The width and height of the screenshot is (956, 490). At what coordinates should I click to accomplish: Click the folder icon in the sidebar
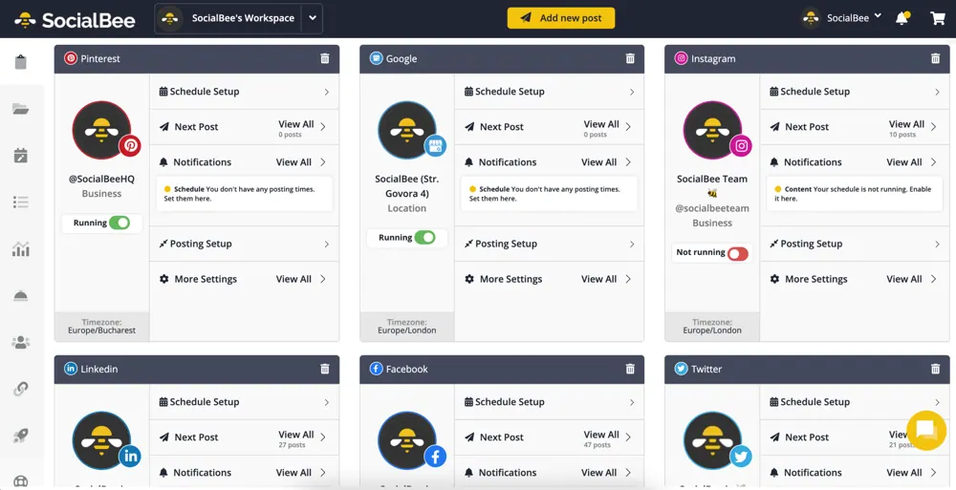(21, 109)
